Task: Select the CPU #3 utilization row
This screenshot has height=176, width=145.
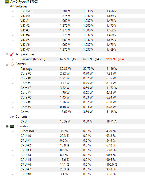Action: click(82, 150)
